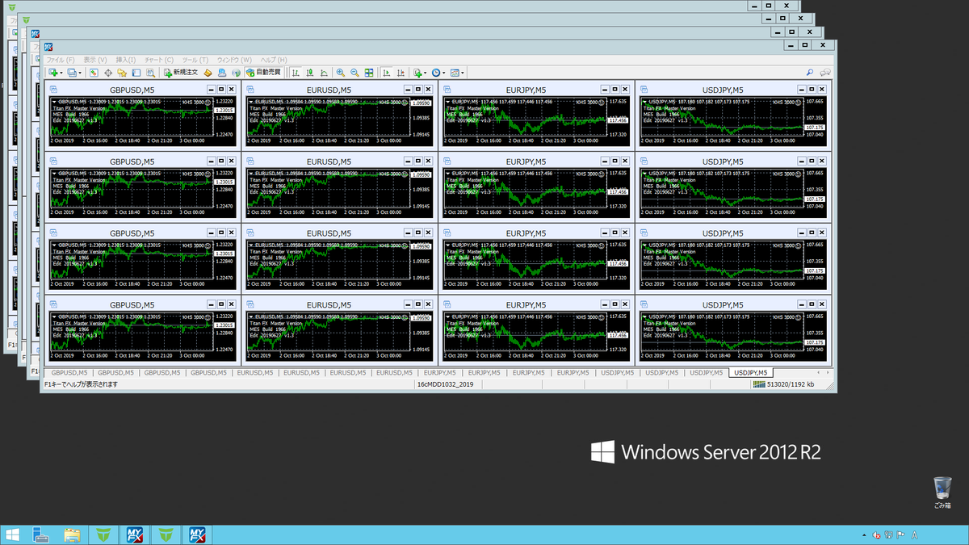
Task: Open the ごみ箱 Recycle Bin desktop icon
Action: coord(942,493)
